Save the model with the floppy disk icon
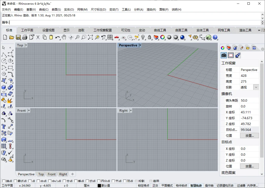 click(x=18, y=37)
